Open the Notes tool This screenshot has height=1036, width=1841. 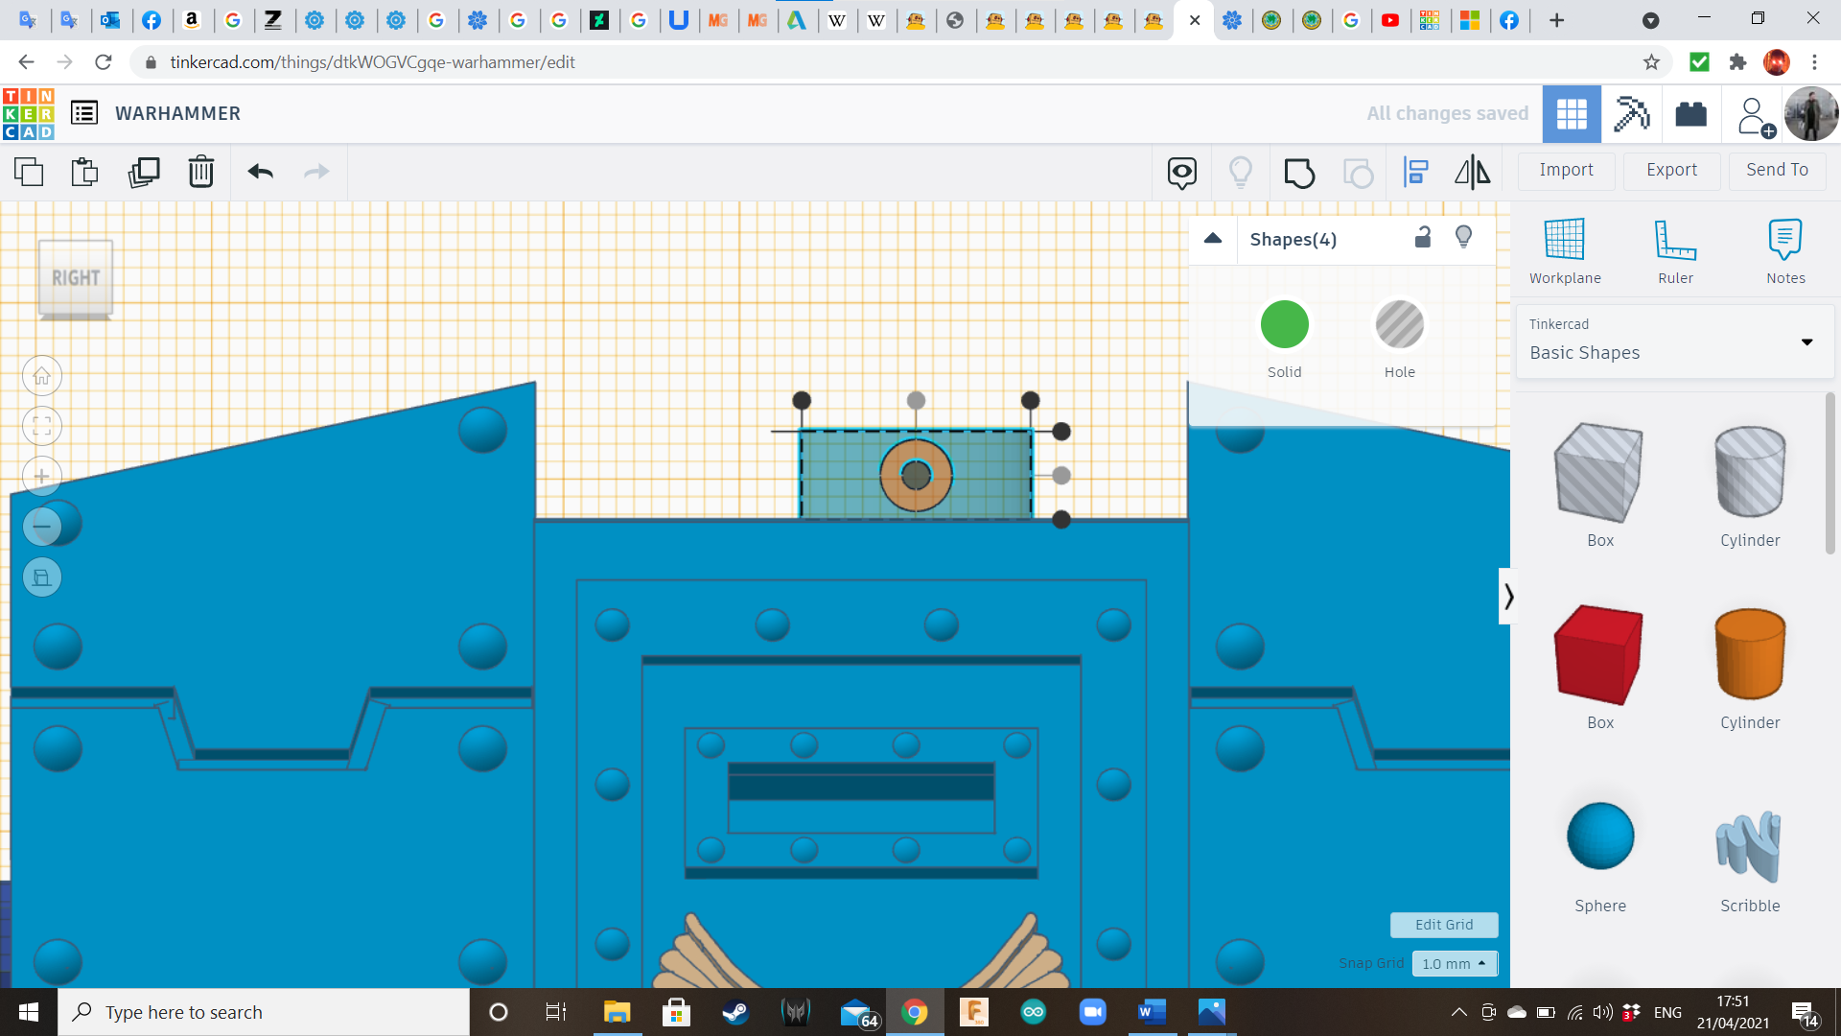point(1784,251)
